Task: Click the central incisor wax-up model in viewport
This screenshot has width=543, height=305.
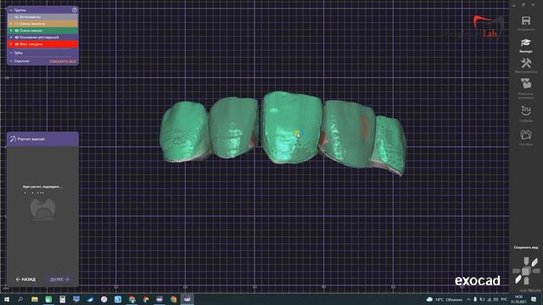Action: 291,127
